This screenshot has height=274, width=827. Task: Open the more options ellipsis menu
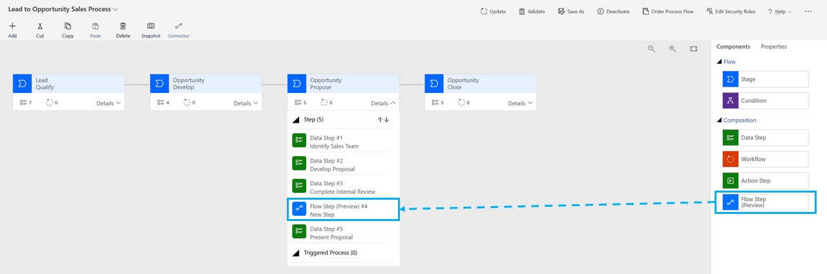tap(808, 12)
